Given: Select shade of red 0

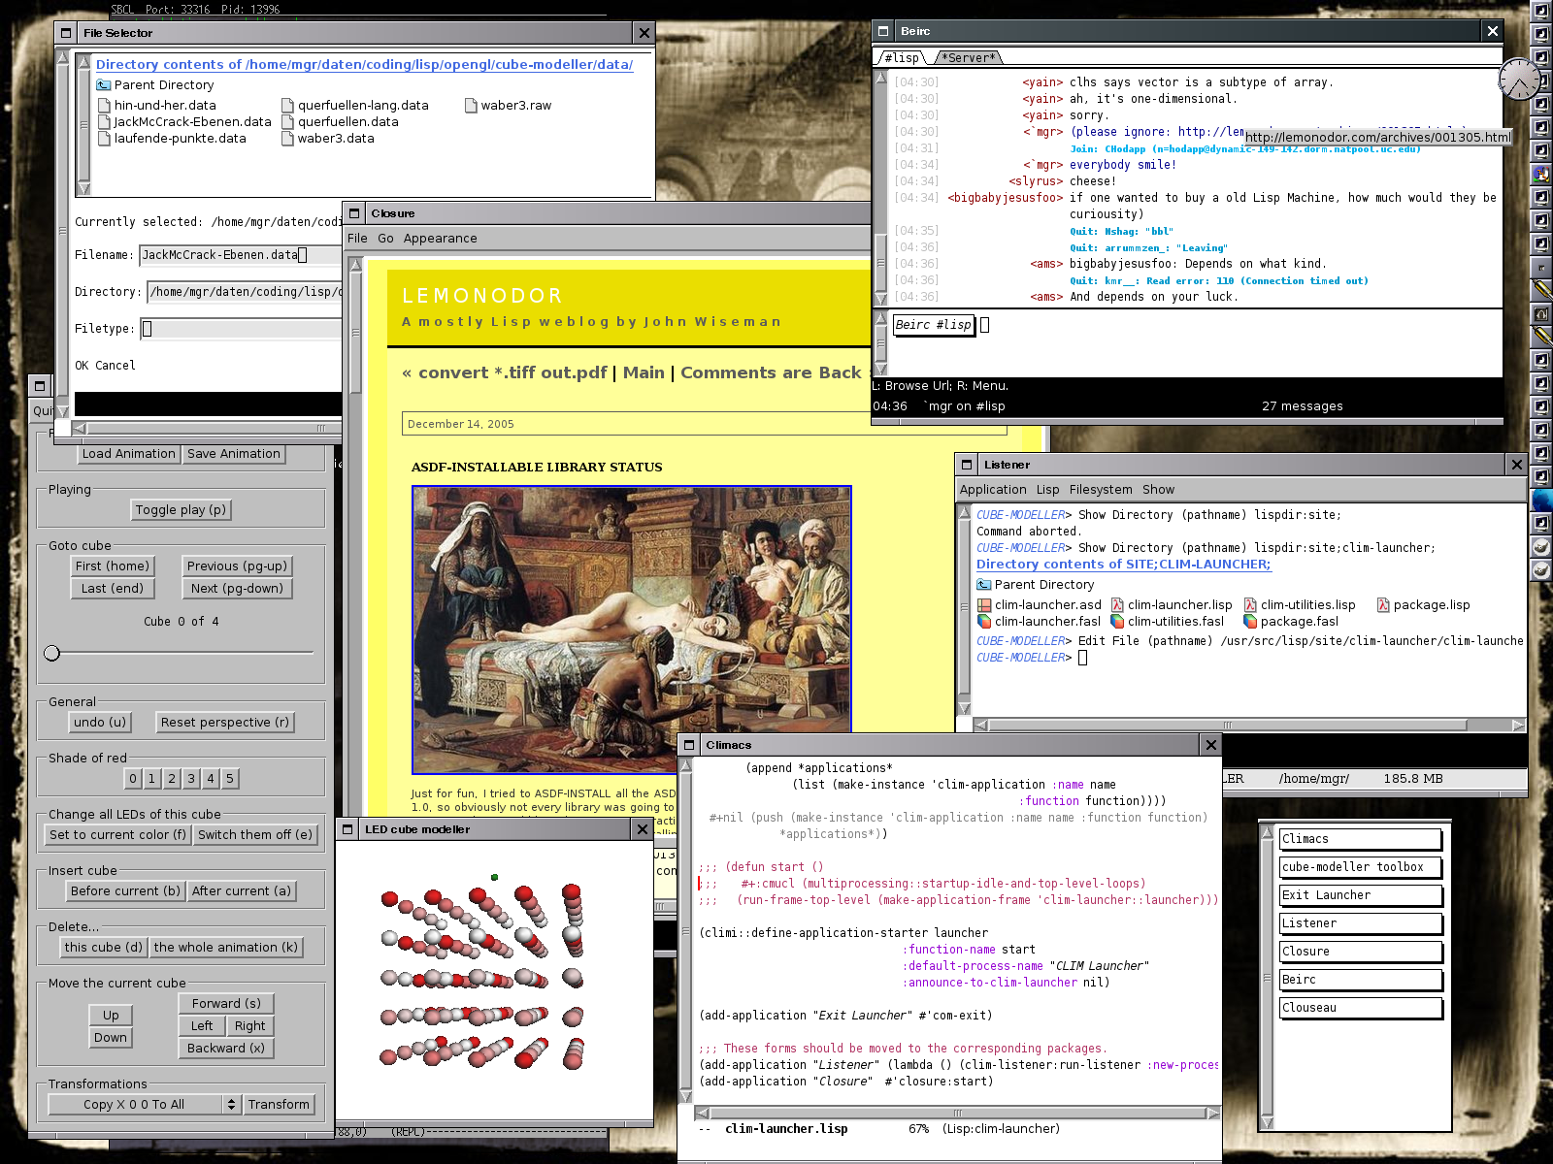Looking at the screenshot, I should pos(133,779).
